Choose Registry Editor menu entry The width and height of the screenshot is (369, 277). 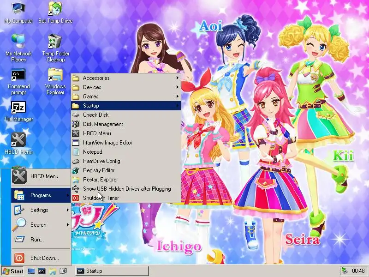click(x=126, y=170)
